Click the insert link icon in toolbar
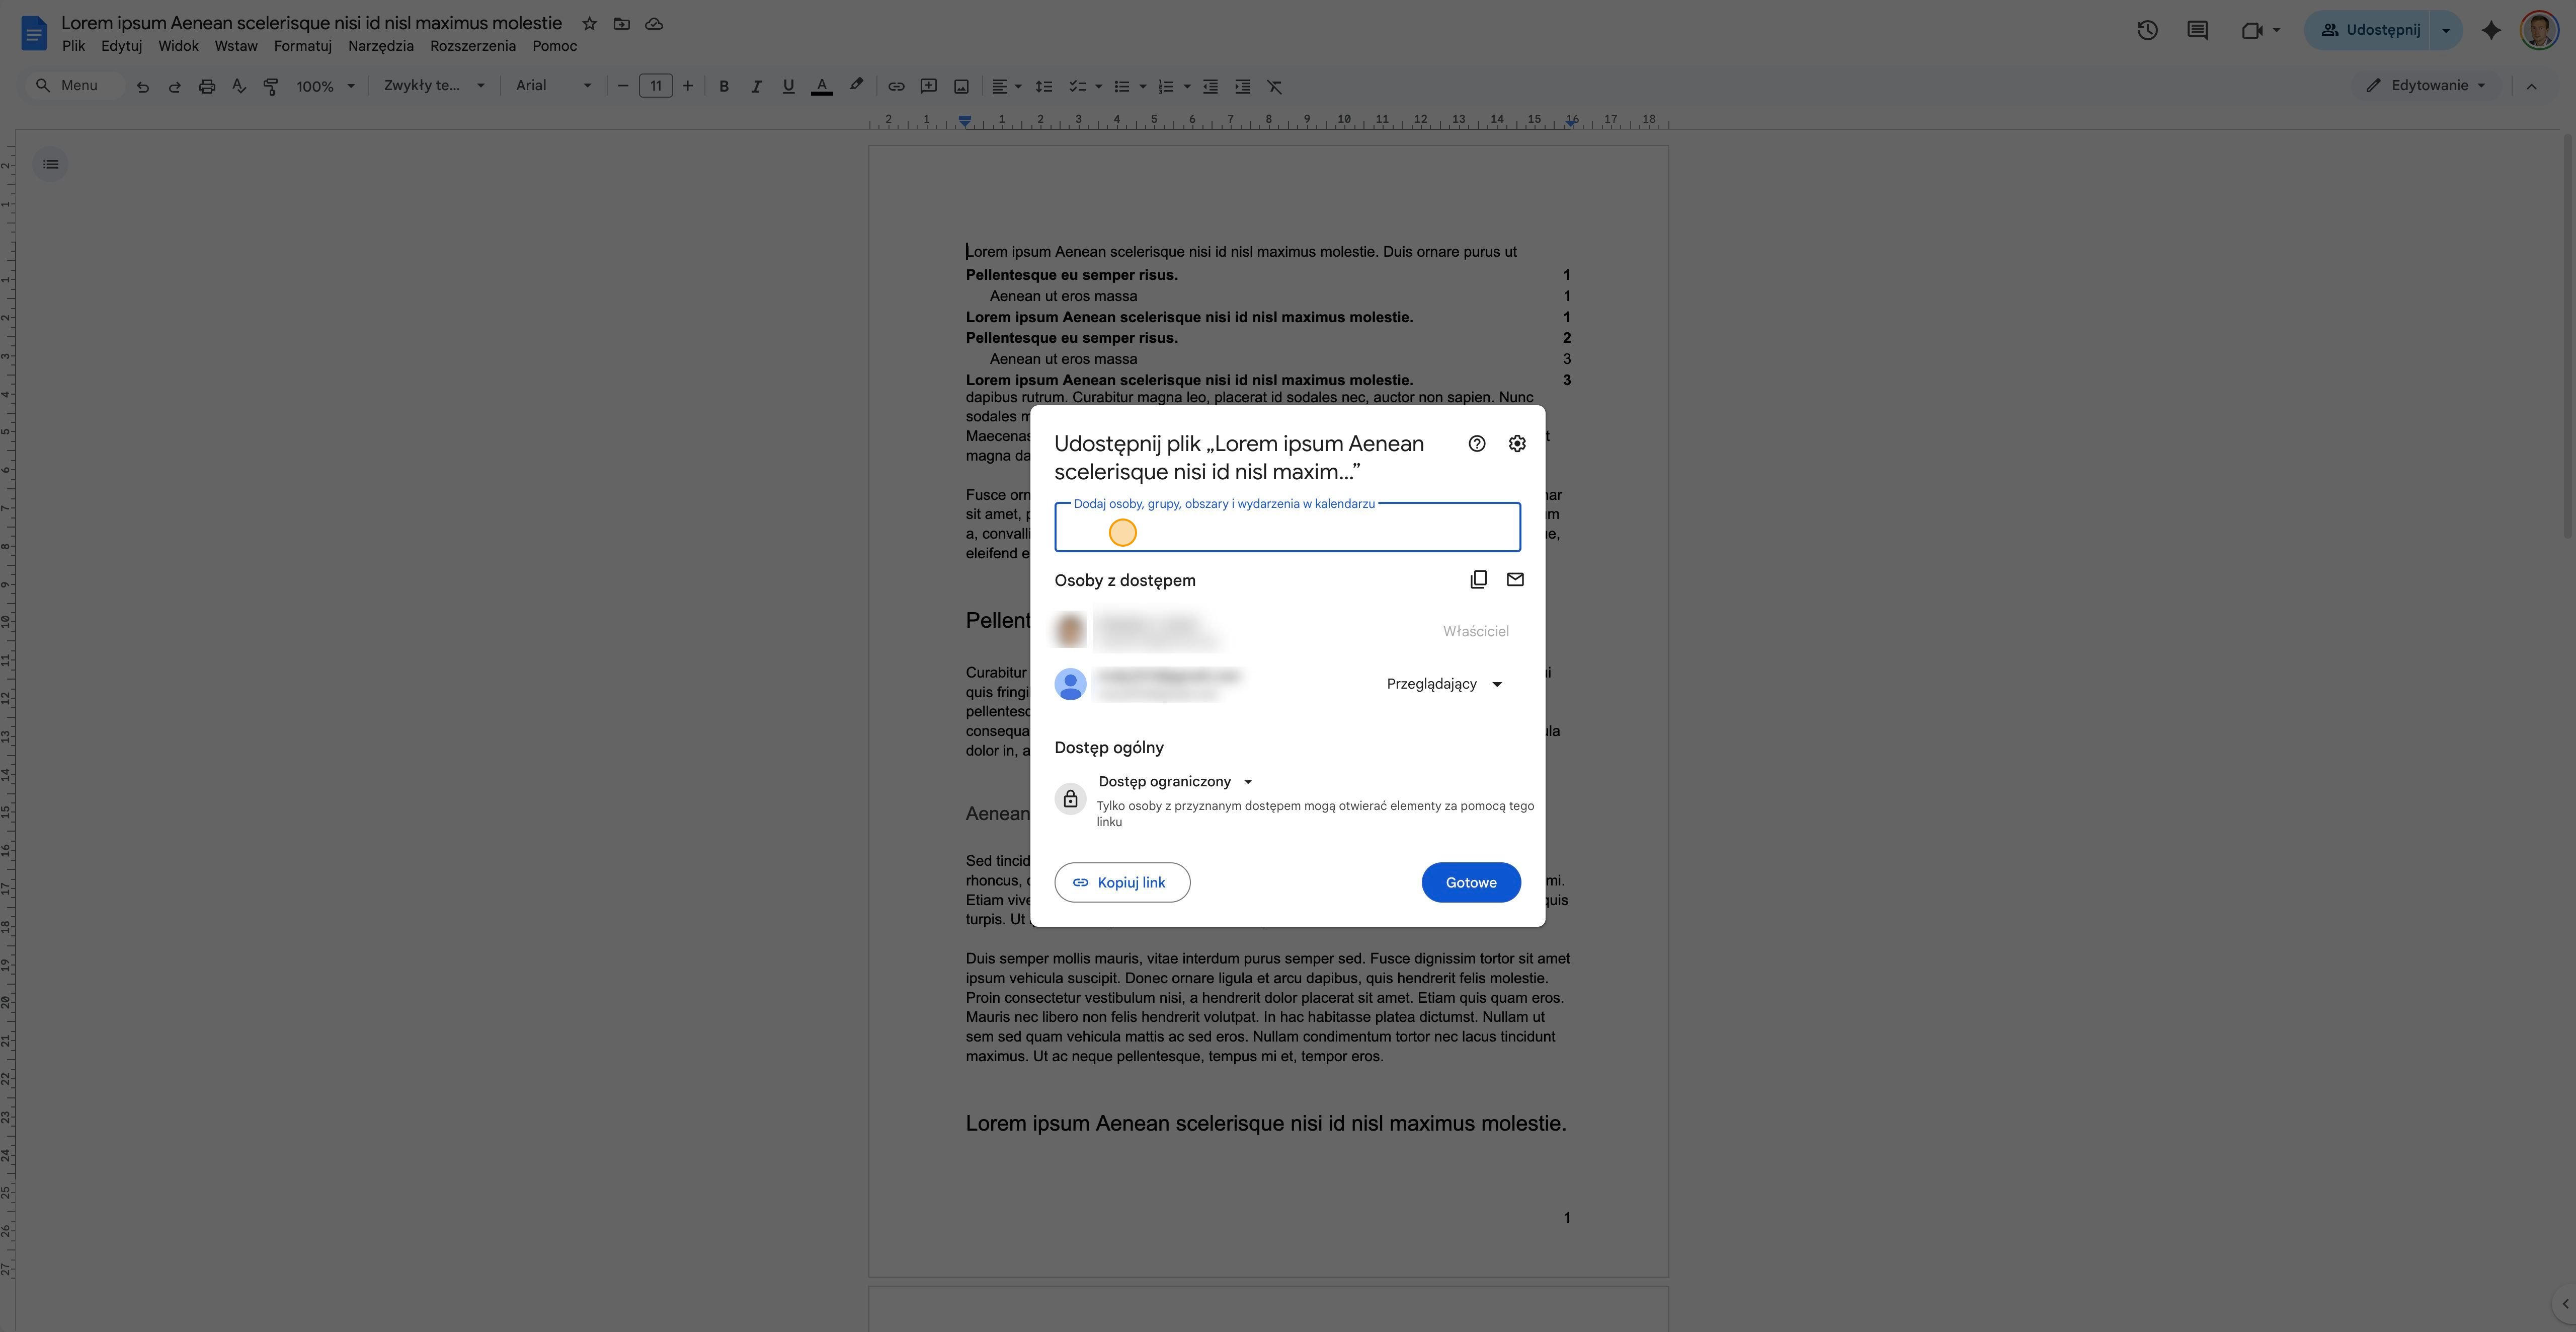Screen dimensions: 2576x1332 (896, 86)
